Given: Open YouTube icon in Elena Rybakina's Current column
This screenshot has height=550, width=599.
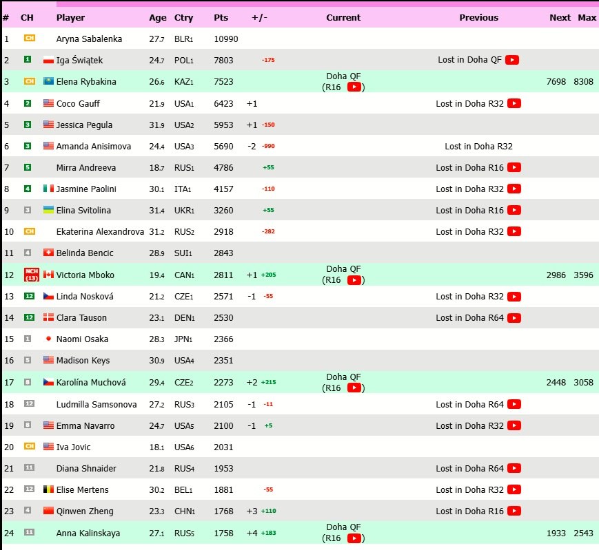Looking at the screenshot, I should 354,87.
